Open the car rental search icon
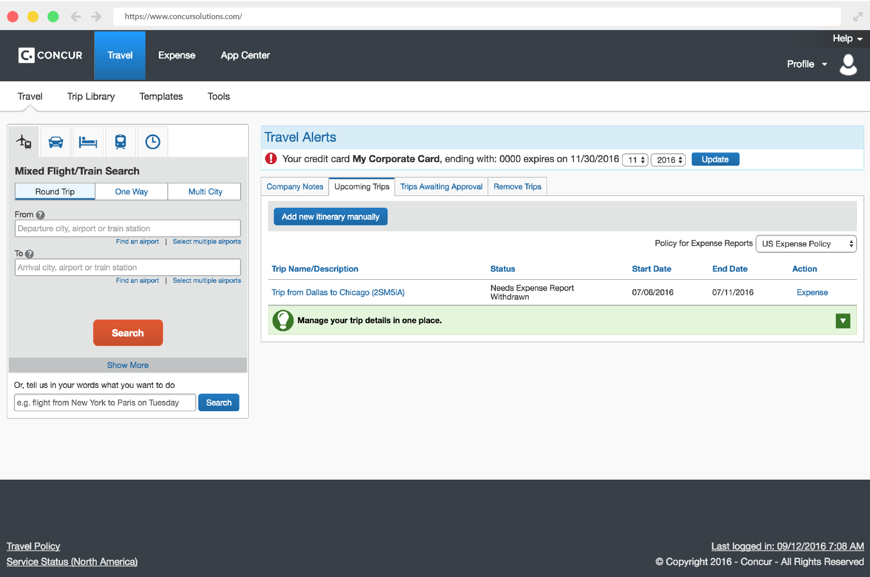The width and height of the screenshot is (870, 577). pos(55,141)
